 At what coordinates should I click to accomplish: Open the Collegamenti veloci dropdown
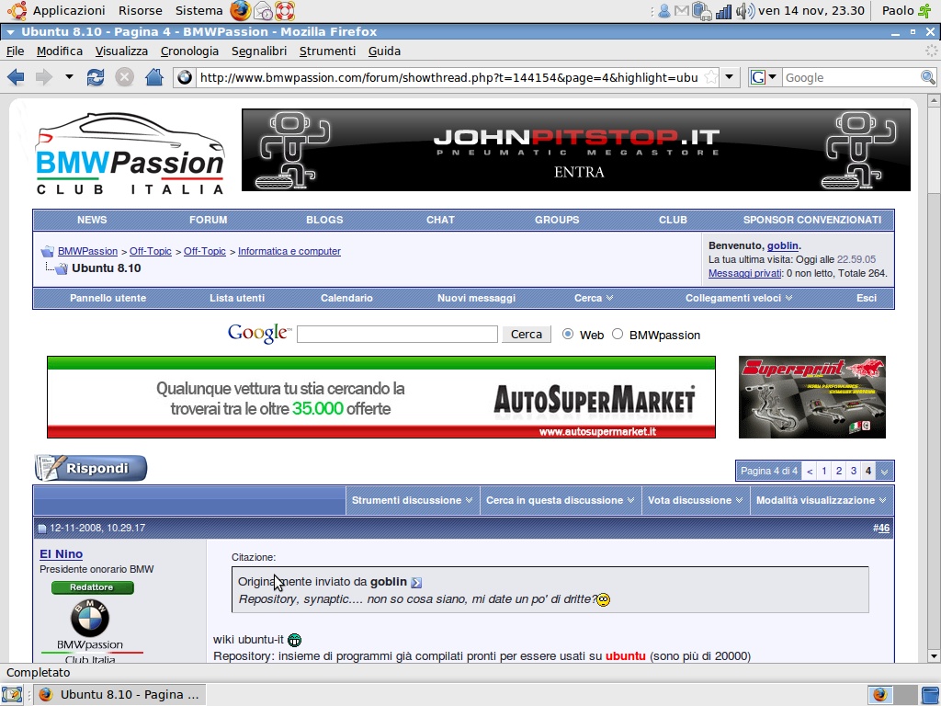[x=739, y=298]
